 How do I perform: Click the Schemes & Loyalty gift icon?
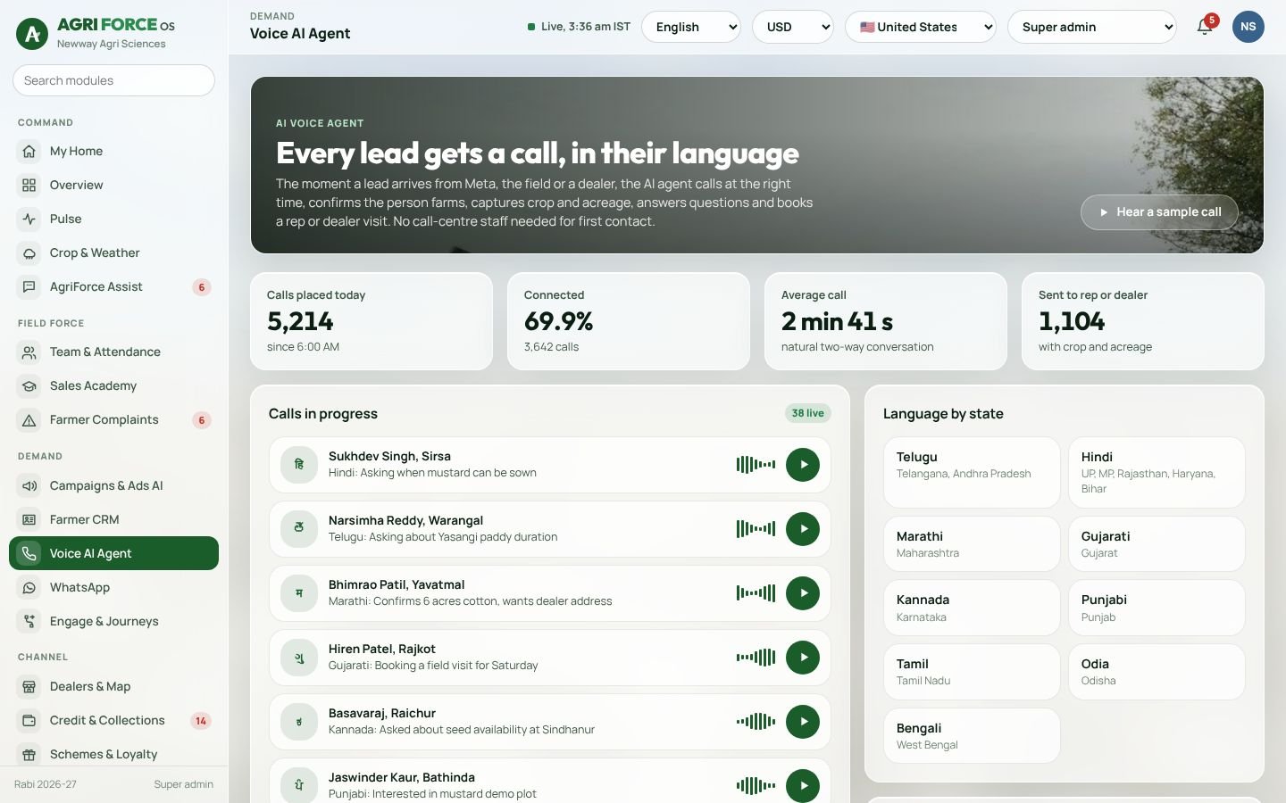[29, 755]
